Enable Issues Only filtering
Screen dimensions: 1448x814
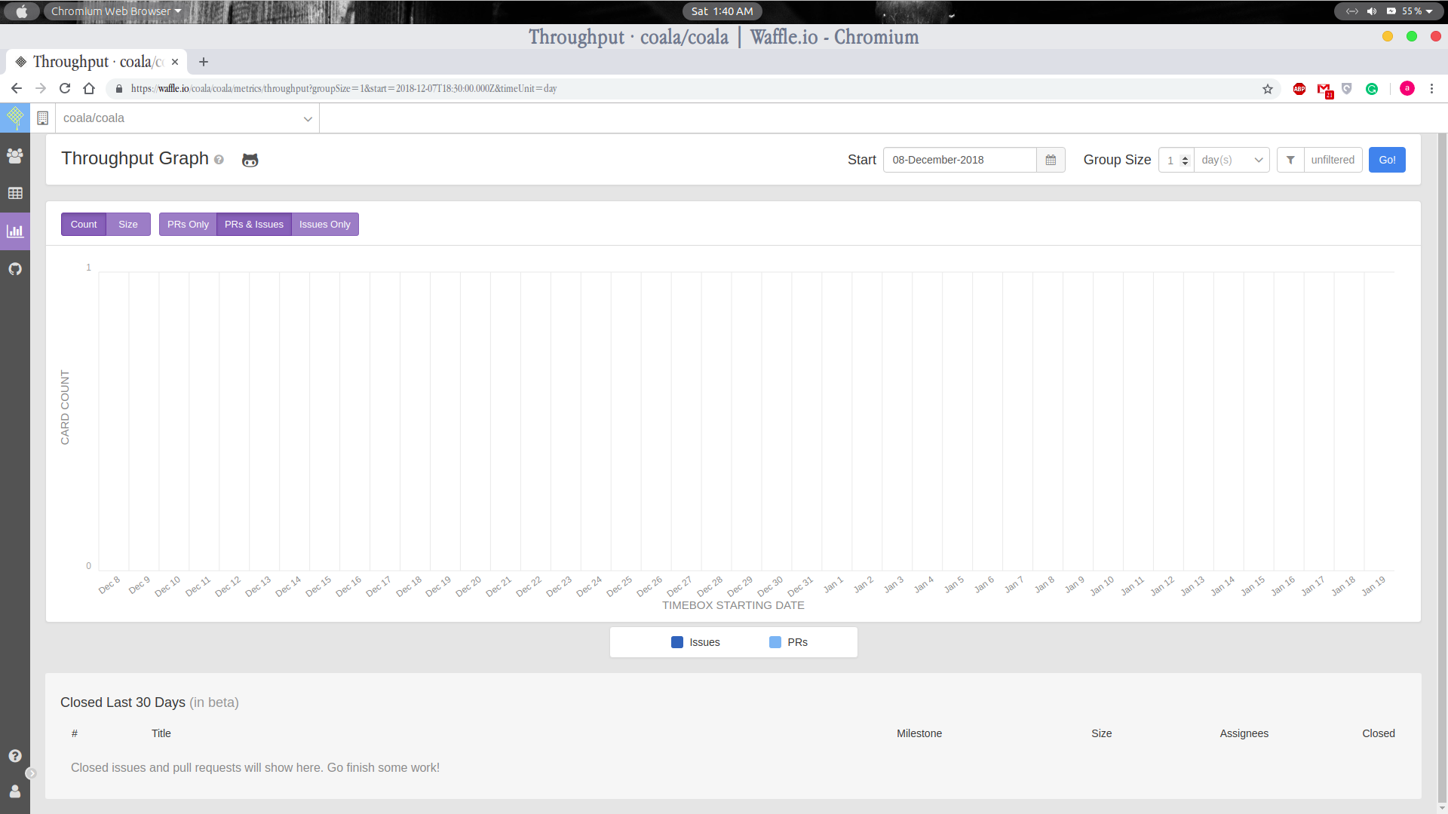click(324, 224)
